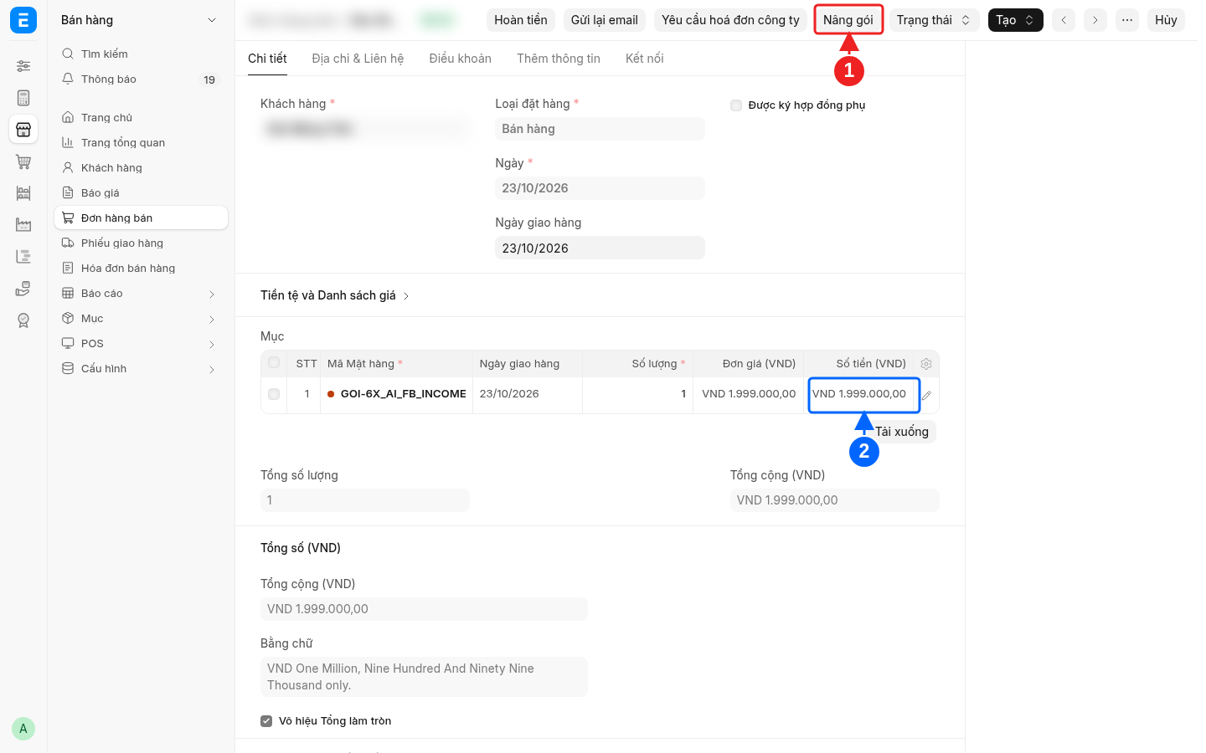Open the calculator accounting module icon
The image size is (1206, 753).
tap(23, 98)
